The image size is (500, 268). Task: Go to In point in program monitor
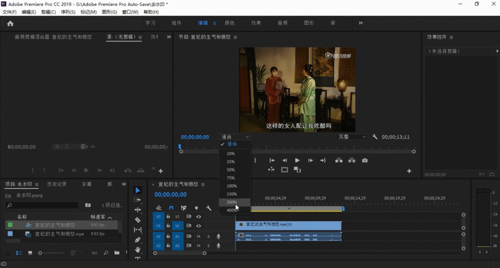tap(271, 160)
